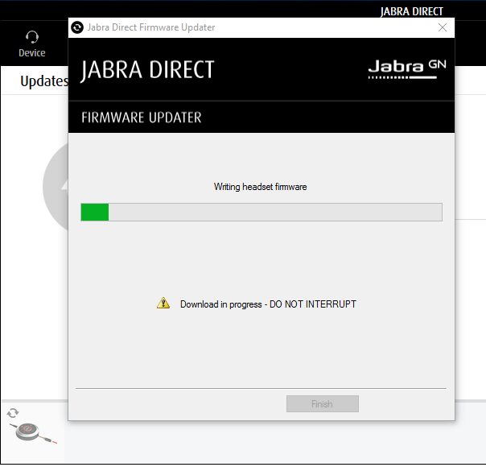Click the Finish button
This screenshot has width=486, height=467.
pyautogui.click(x=323, y=403)
